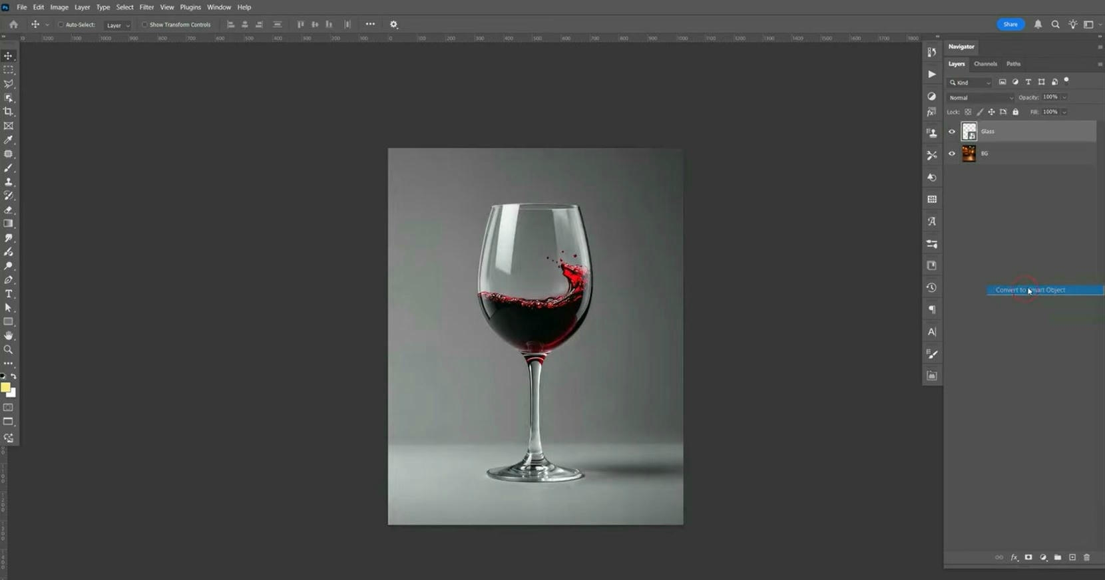Open the Properties sliders panel icon

tap(932, 243)
